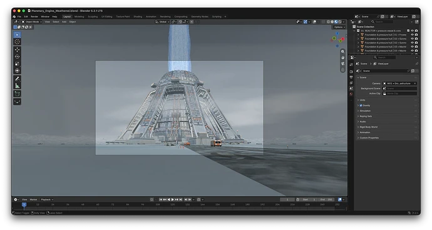Toggle the camera view gizmo button

click(x=342, y=64)
